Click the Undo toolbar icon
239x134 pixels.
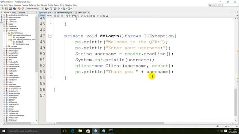[19, 9]
